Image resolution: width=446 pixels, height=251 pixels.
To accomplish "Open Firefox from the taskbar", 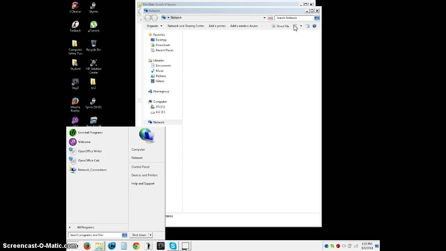I will click(87, 246).
